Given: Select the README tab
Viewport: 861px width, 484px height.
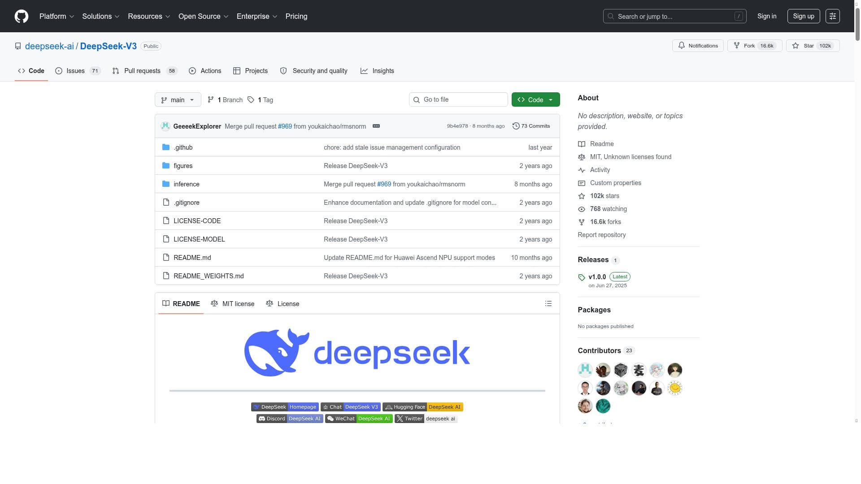Looking at the screenshot, I should [181, 303].
